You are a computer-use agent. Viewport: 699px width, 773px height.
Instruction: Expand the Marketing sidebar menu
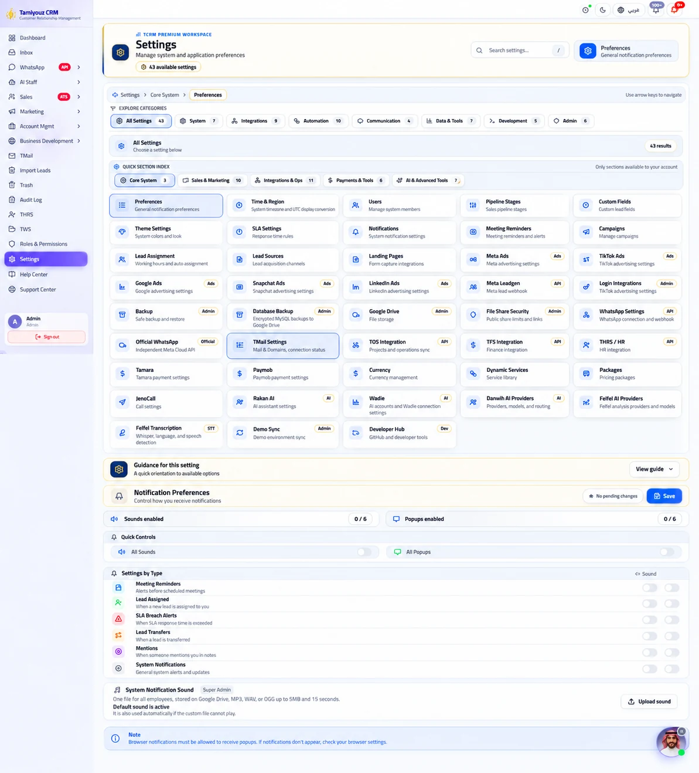pos(79,111)
